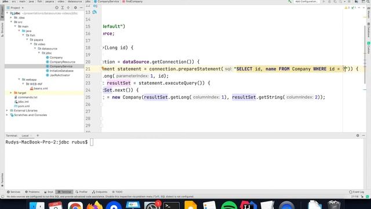The width and height of the screenshot is (371, 209).
Task: Click the Run triangle icon in toolbar
Action: coord(323,1)
